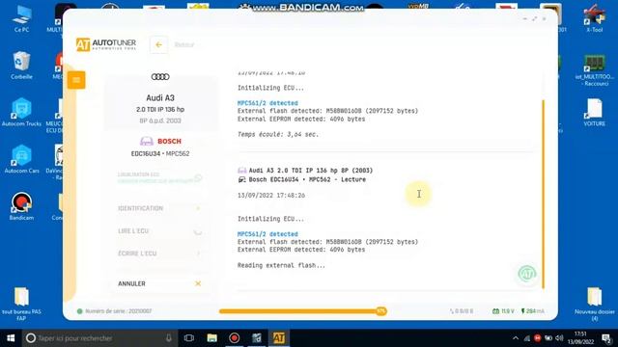Click the '13/09/2022 17:48:26' timestamp
This screenshot has height=347, width=618.
pos(271,195)
